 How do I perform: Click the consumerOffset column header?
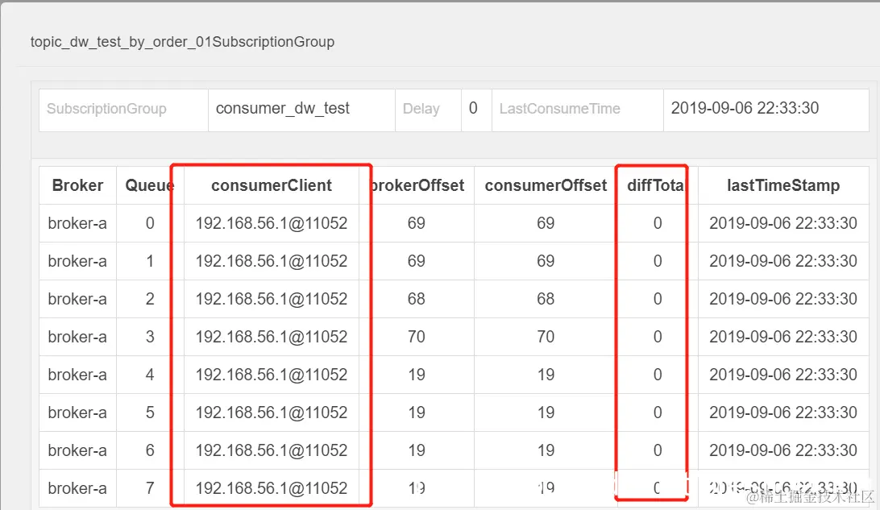coord(546,185)
